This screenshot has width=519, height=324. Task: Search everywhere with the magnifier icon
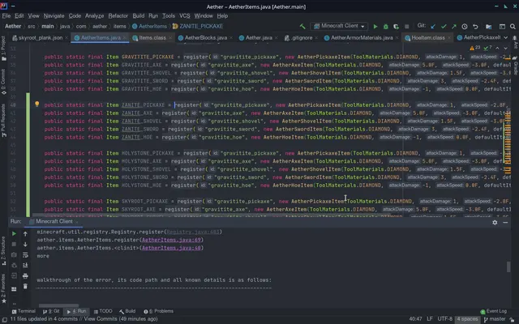513,27
